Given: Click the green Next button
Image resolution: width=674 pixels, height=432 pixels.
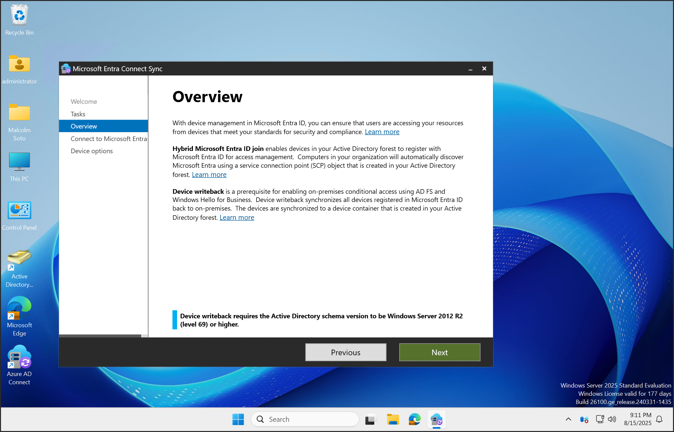Looking at the screenshot, I should (x=440, y=352).
